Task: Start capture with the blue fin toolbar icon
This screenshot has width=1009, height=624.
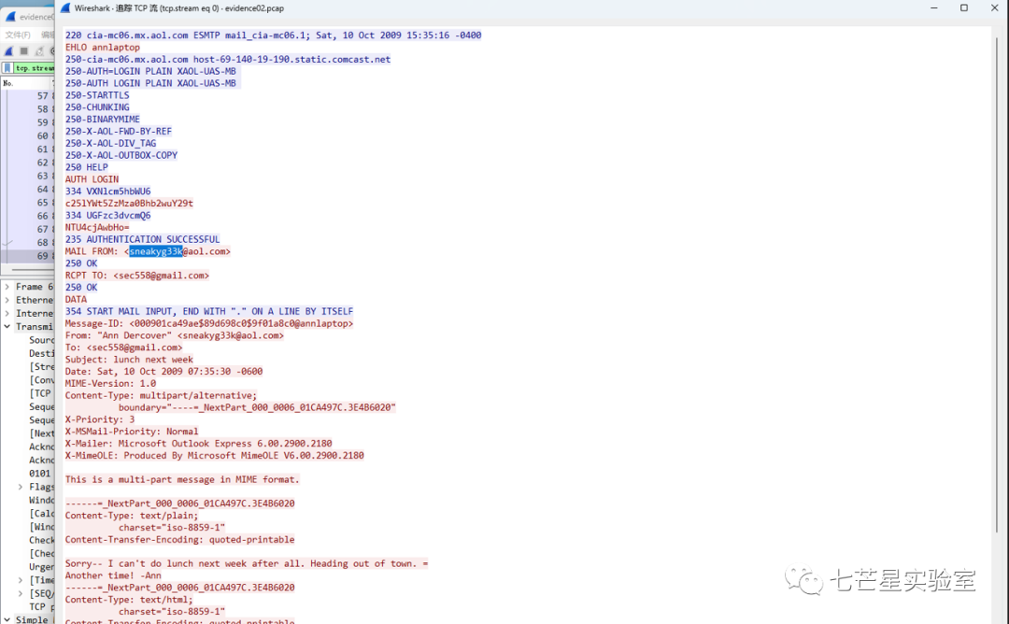Action: click(x=9, y=50)
